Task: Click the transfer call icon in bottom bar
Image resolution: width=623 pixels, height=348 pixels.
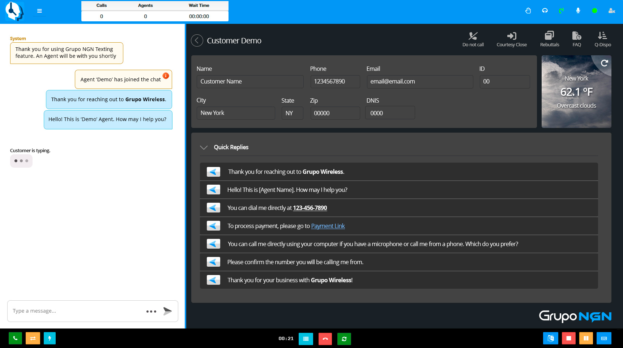Action: (33, 338)
